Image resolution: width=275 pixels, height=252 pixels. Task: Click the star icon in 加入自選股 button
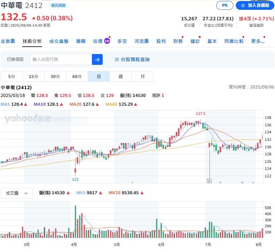[x=243, y=6]
